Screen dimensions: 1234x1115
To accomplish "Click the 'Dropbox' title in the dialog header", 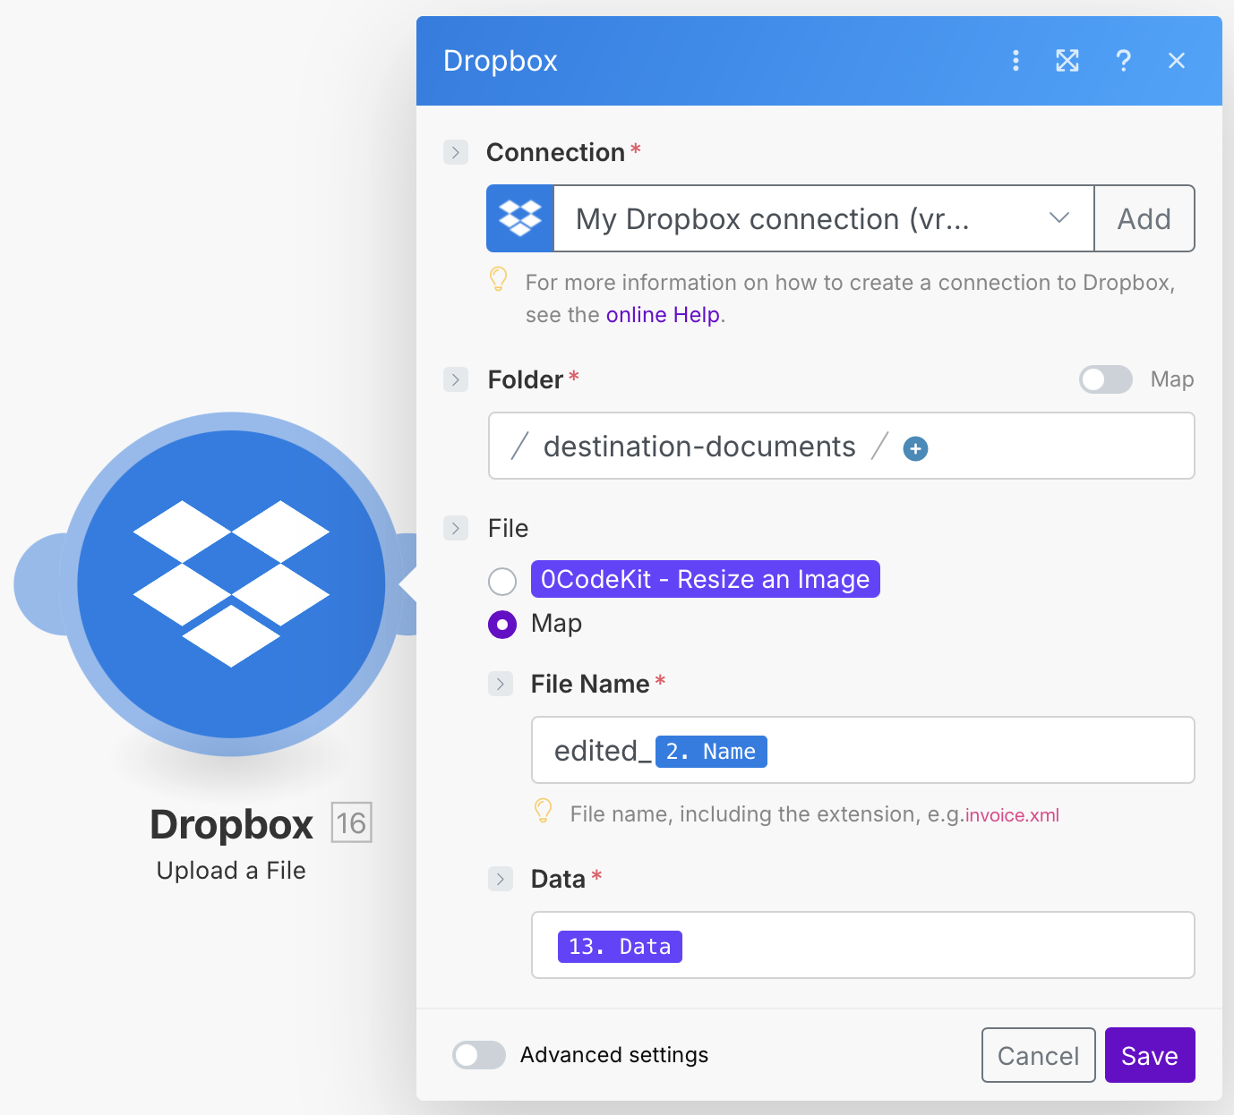I will [x=501, y=61].
